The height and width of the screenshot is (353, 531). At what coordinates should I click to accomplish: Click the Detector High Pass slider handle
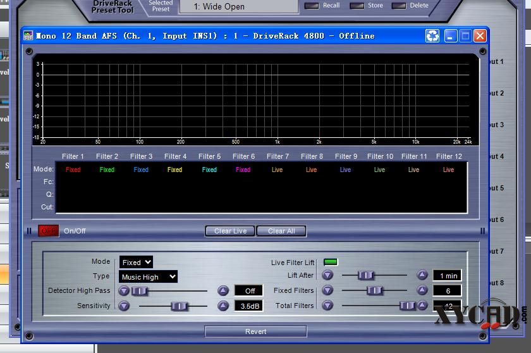click(139, 291)
